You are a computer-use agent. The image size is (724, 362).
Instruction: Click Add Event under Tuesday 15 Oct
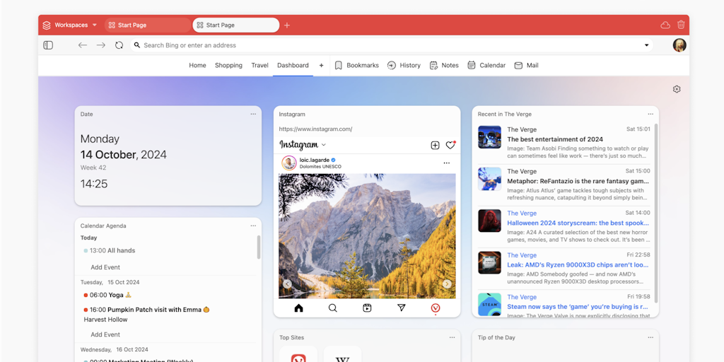pos(105,334)
